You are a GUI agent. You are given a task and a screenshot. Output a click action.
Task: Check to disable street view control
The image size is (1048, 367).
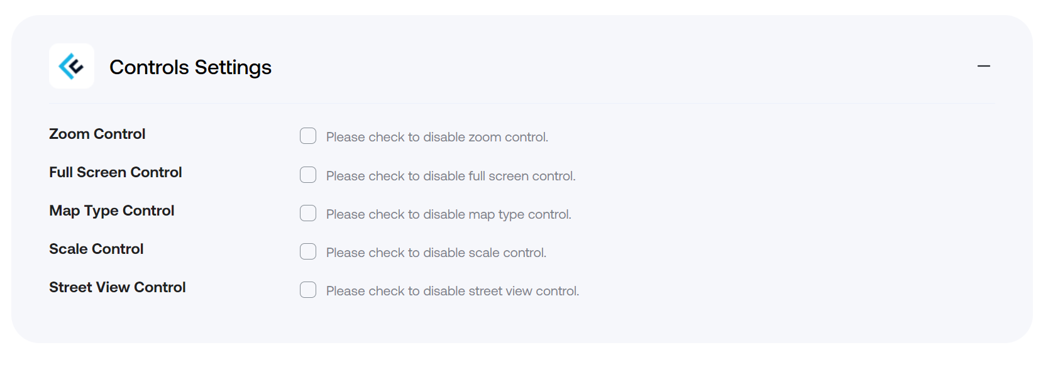click(307, 290)
